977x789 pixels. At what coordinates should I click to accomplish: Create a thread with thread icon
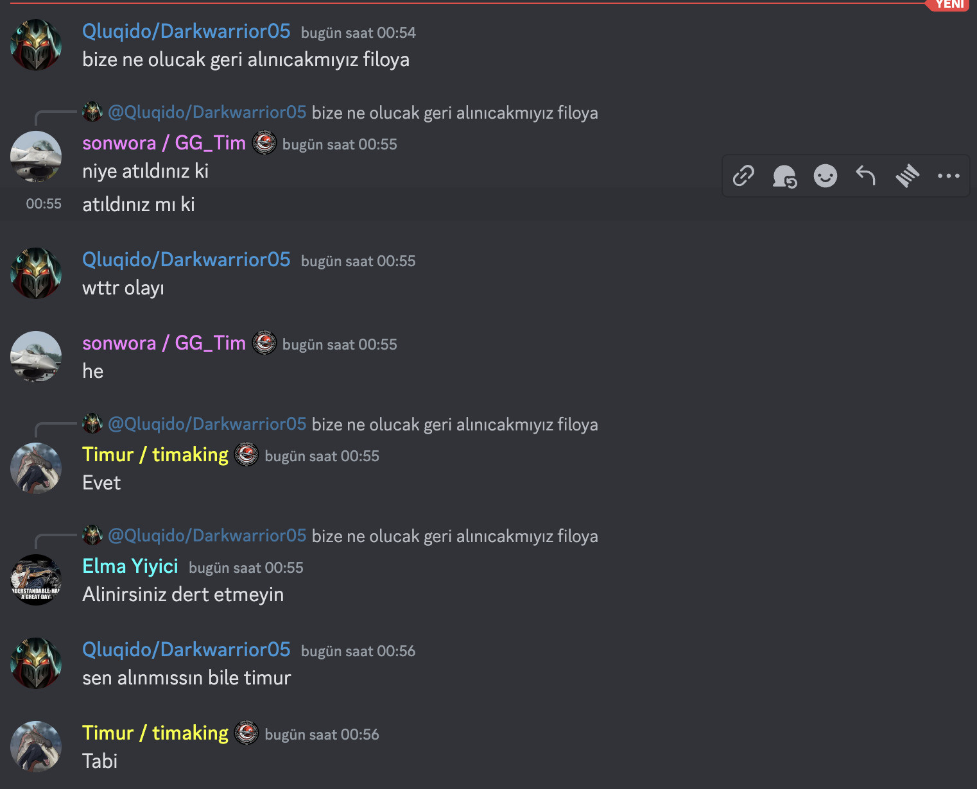coord(907,176)
